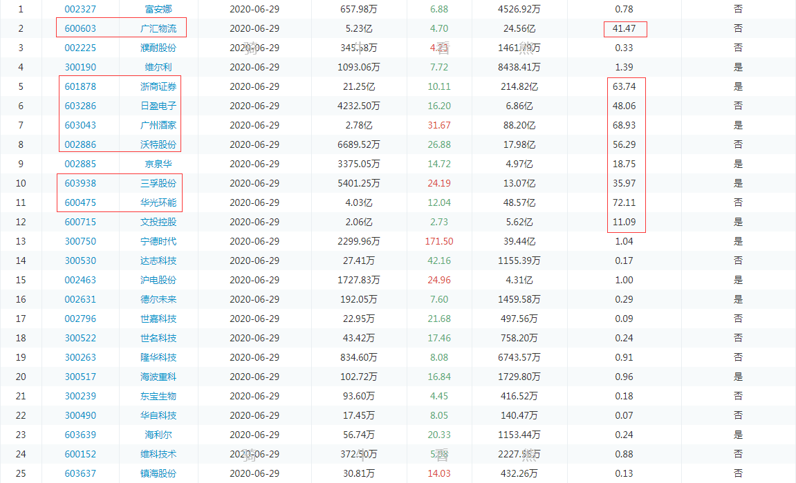Open 文投控股 stock link
This screenshot has height=483, width=796.
click(158, 222)
